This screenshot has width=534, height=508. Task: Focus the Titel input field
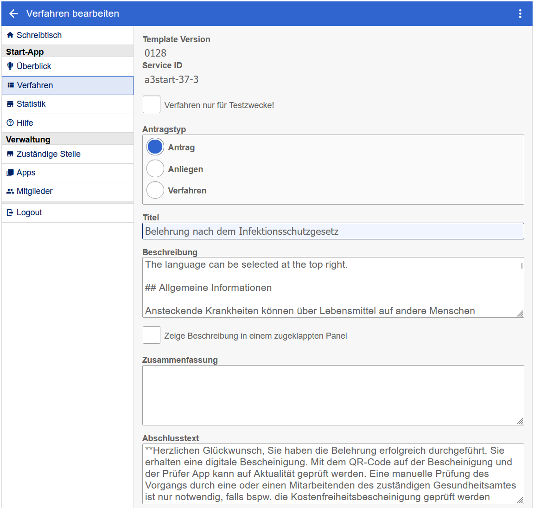[333, 231]
